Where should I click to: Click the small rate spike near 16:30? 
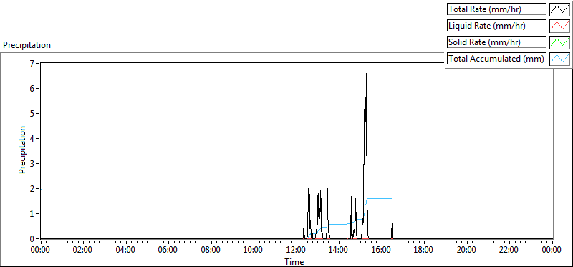392,230
